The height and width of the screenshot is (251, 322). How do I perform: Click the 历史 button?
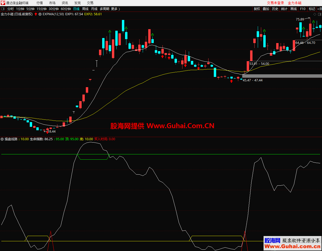coord(275,9)
